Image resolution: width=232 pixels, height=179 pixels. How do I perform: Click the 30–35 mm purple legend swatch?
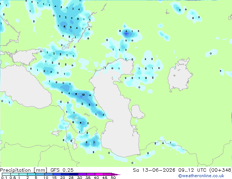(x=82, y=174)
